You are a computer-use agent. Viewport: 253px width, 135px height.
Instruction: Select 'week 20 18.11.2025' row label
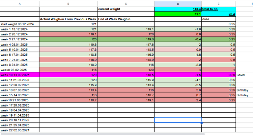click(x=19, y=120)
